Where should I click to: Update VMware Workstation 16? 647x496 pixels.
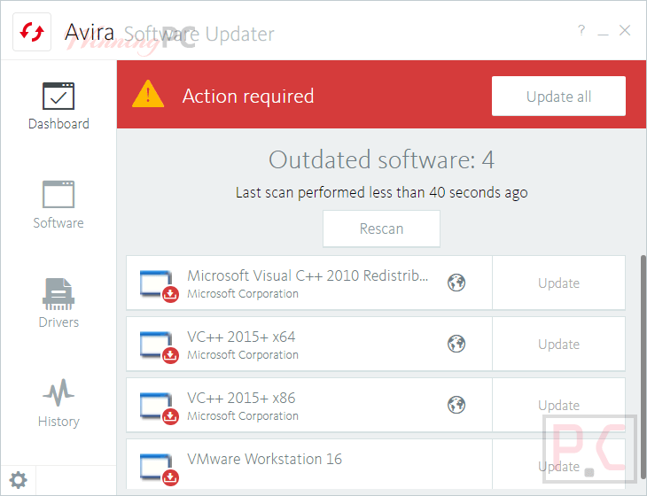click(x=558, y=466)
